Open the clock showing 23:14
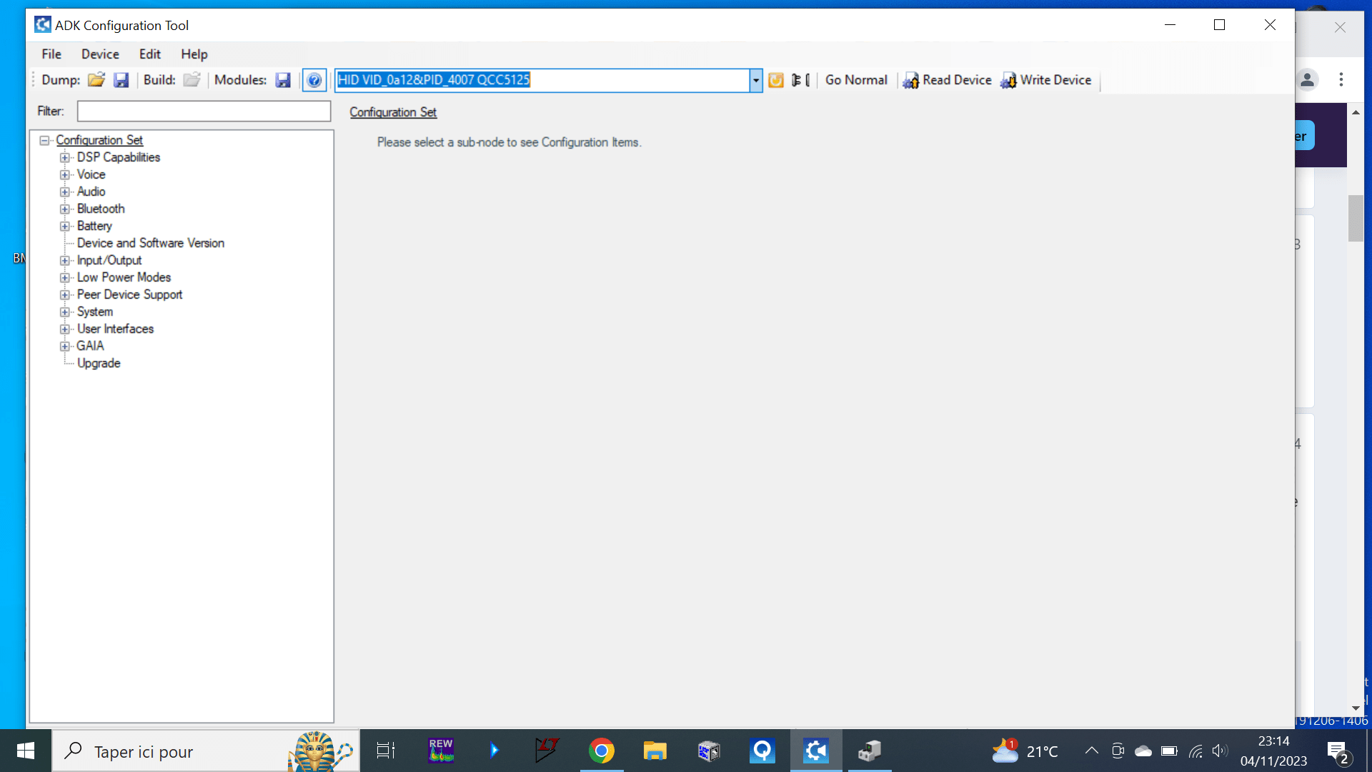 (1273, 751)
